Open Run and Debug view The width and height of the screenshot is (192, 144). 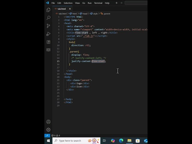tap(48, 34)
